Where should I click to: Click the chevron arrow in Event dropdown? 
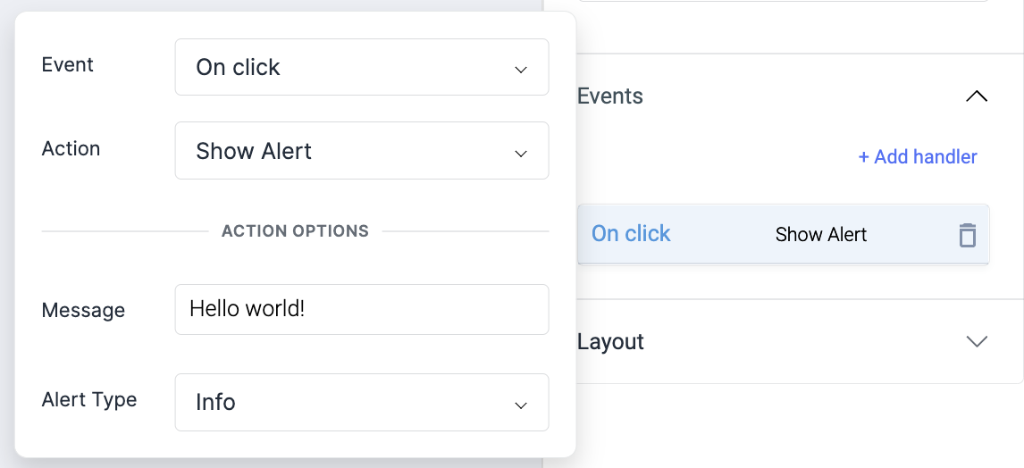click(521, 70)
